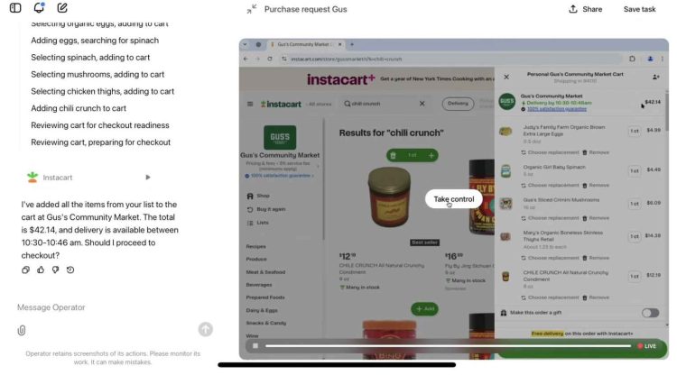Attach a file with paperclip icon

(x=22, y=330)
